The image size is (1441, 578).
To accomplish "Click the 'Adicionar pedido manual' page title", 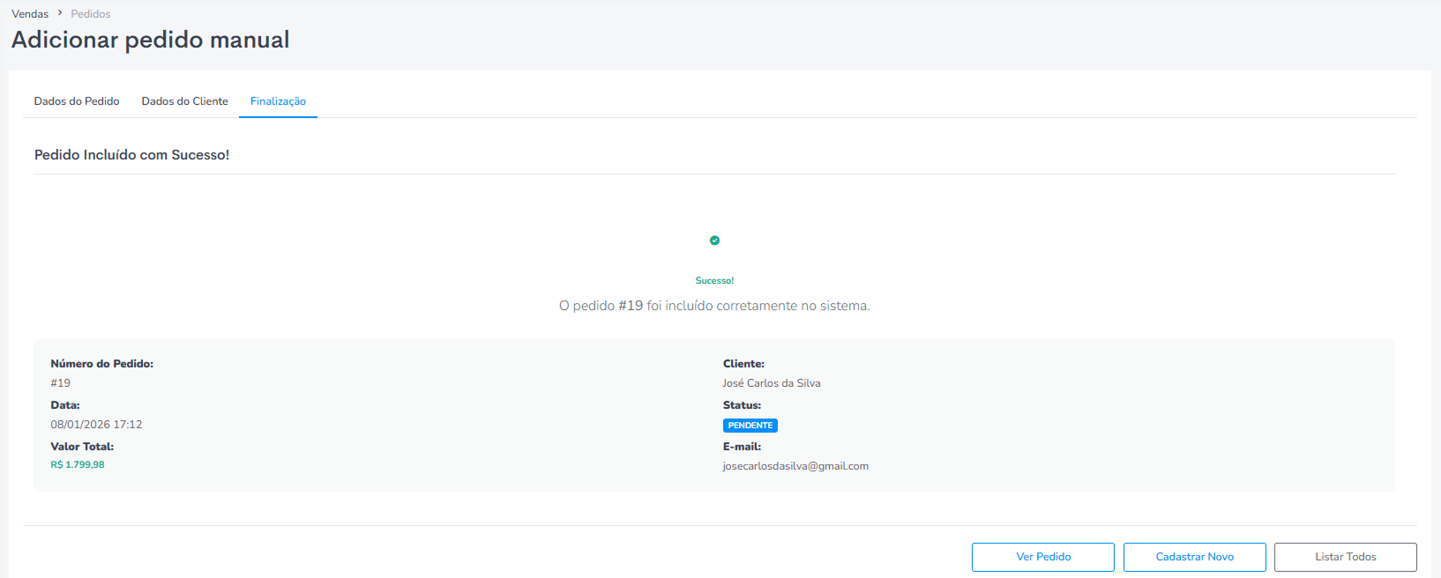I will [x=151, y=40].
